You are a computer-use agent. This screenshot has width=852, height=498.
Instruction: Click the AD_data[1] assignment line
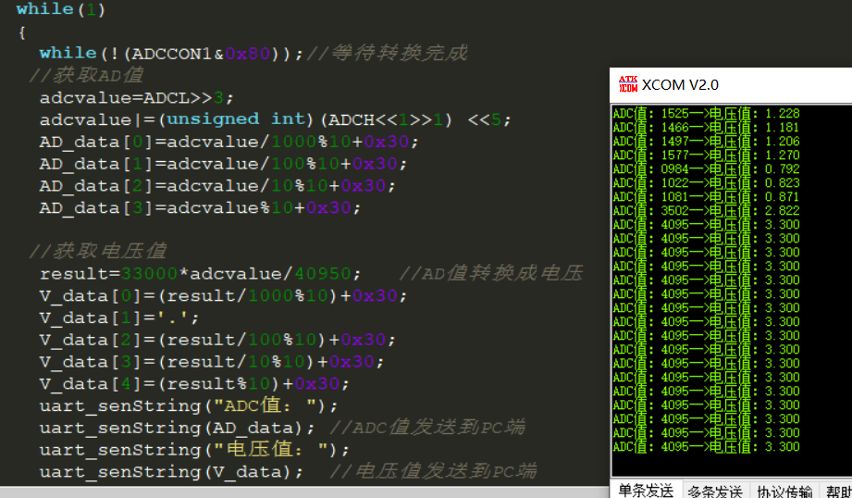(x=223, y=164)
